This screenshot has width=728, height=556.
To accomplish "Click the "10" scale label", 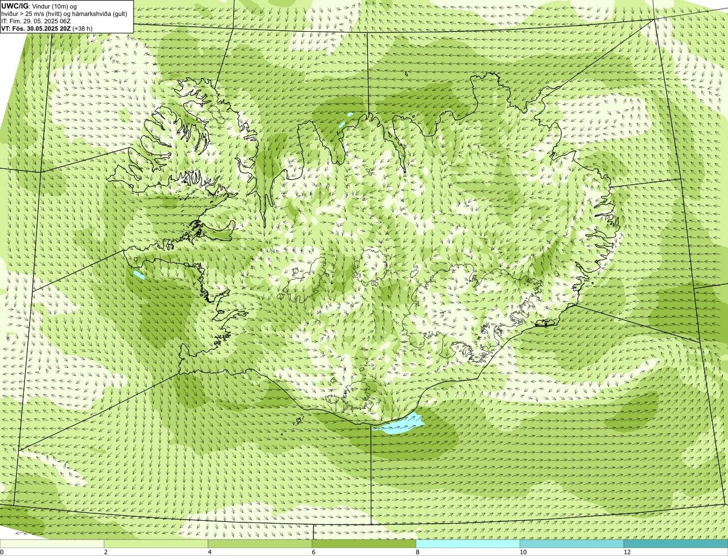I will click(x=523, y=552).
